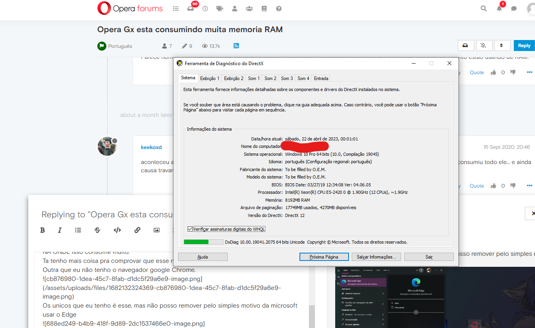
Task: Switch to Som 3 tab
Action: pyautogui.click(x=287, y=78)
